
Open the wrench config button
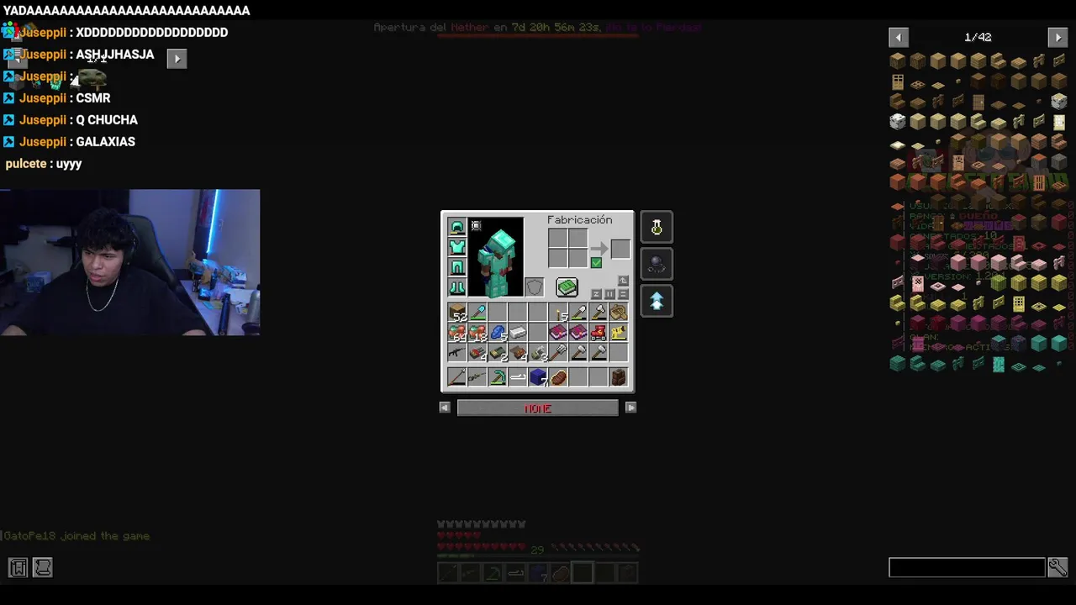(1058, 568)
